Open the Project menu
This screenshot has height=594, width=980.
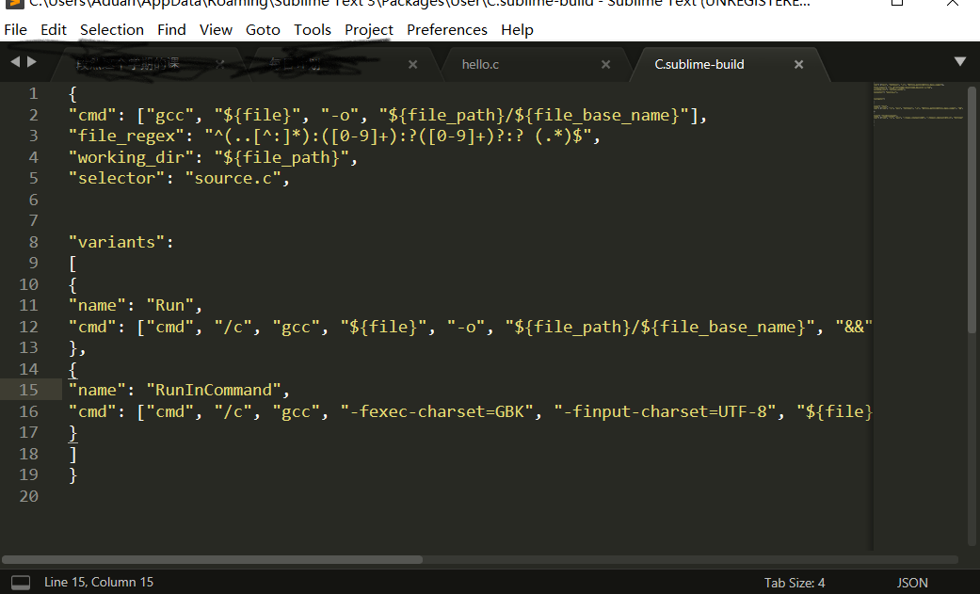coord(369,30)
